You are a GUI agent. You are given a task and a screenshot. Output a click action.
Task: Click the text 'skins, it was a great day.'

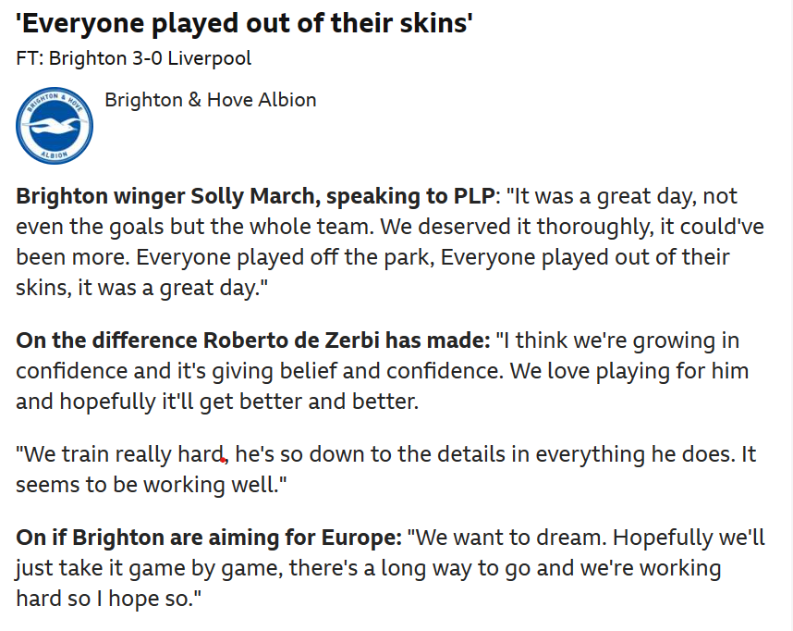click(x=141, y=288)
